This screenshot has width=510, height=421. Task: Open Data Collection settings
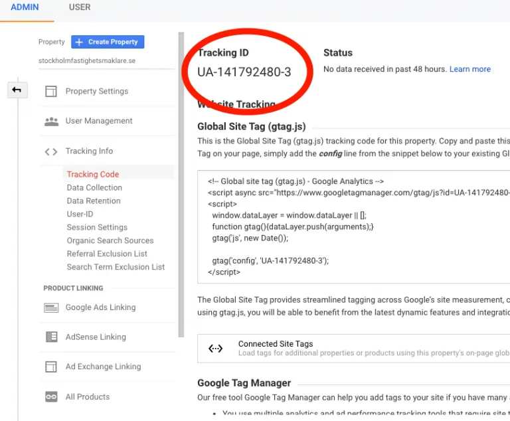coord(94,188)
